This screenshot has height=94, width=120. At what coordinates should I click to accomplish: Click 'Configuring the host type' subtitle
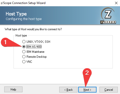point(24,19)
